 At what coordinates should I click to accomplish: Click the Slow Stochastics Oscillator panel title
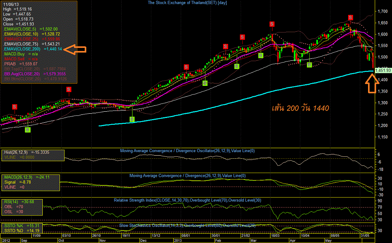click(187, 225)
